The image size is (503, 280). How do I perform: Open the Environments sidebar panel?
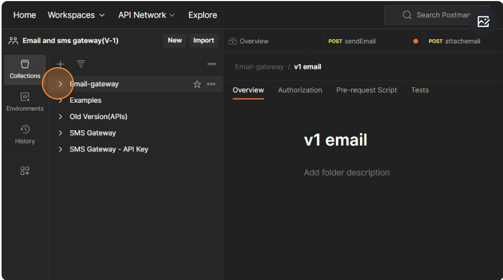click(x=25, y=102)
